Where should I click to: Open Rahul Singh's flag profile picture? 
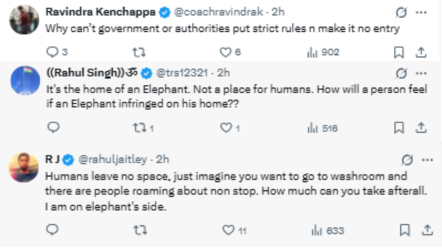click(25, 80)
